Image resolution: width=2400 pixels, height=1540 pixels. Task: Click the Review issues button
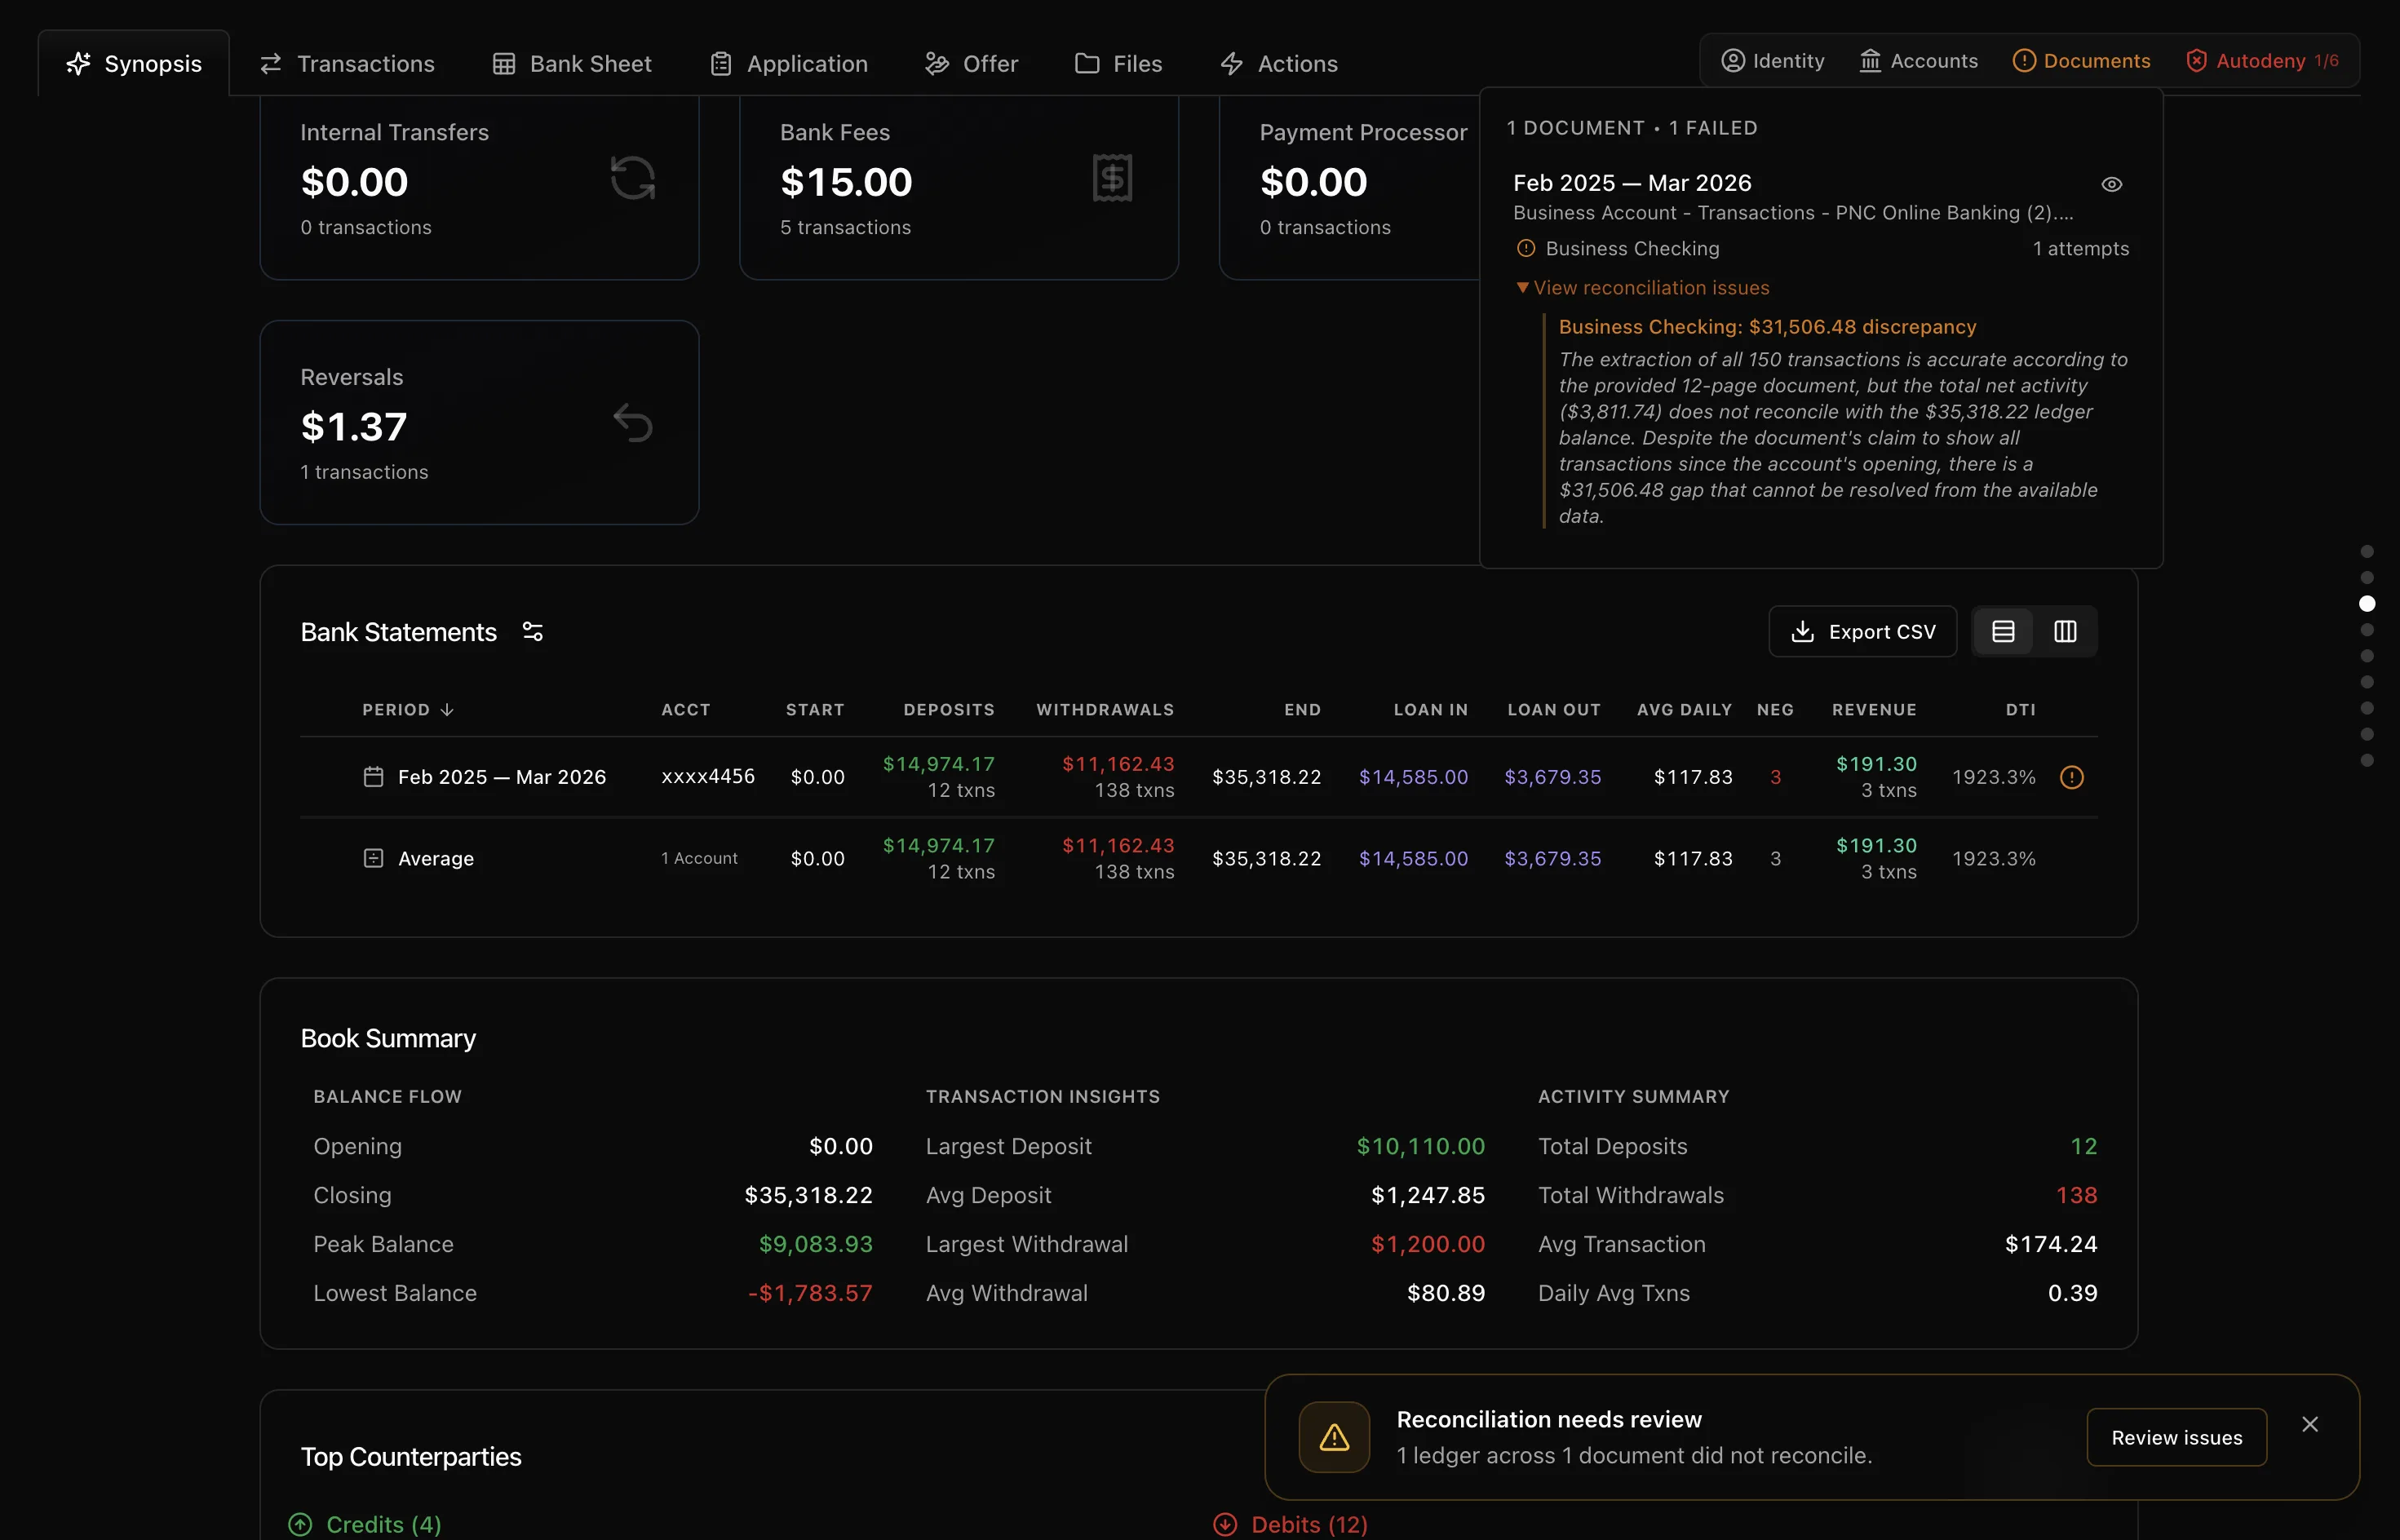tap(2176, 1437)
